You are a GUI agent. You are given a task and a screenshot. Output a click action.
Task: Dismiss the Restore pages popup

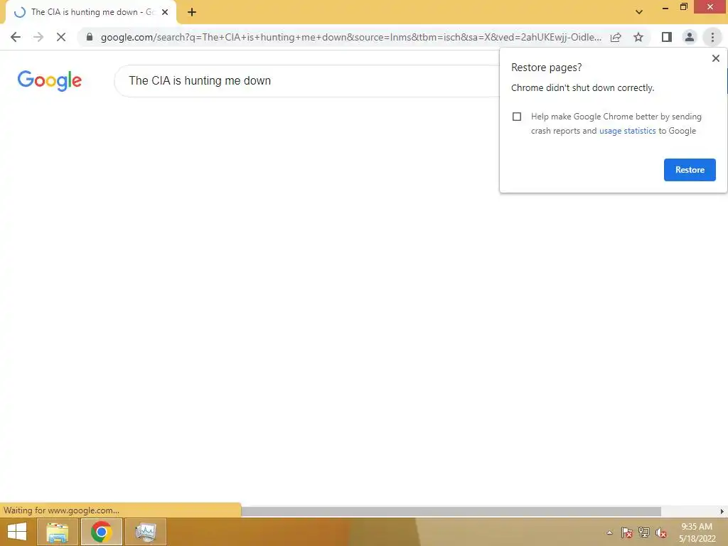pyautogui.click(x=715, y=58)
